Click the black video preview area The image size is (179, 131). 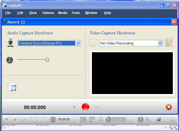pos(132,73)
